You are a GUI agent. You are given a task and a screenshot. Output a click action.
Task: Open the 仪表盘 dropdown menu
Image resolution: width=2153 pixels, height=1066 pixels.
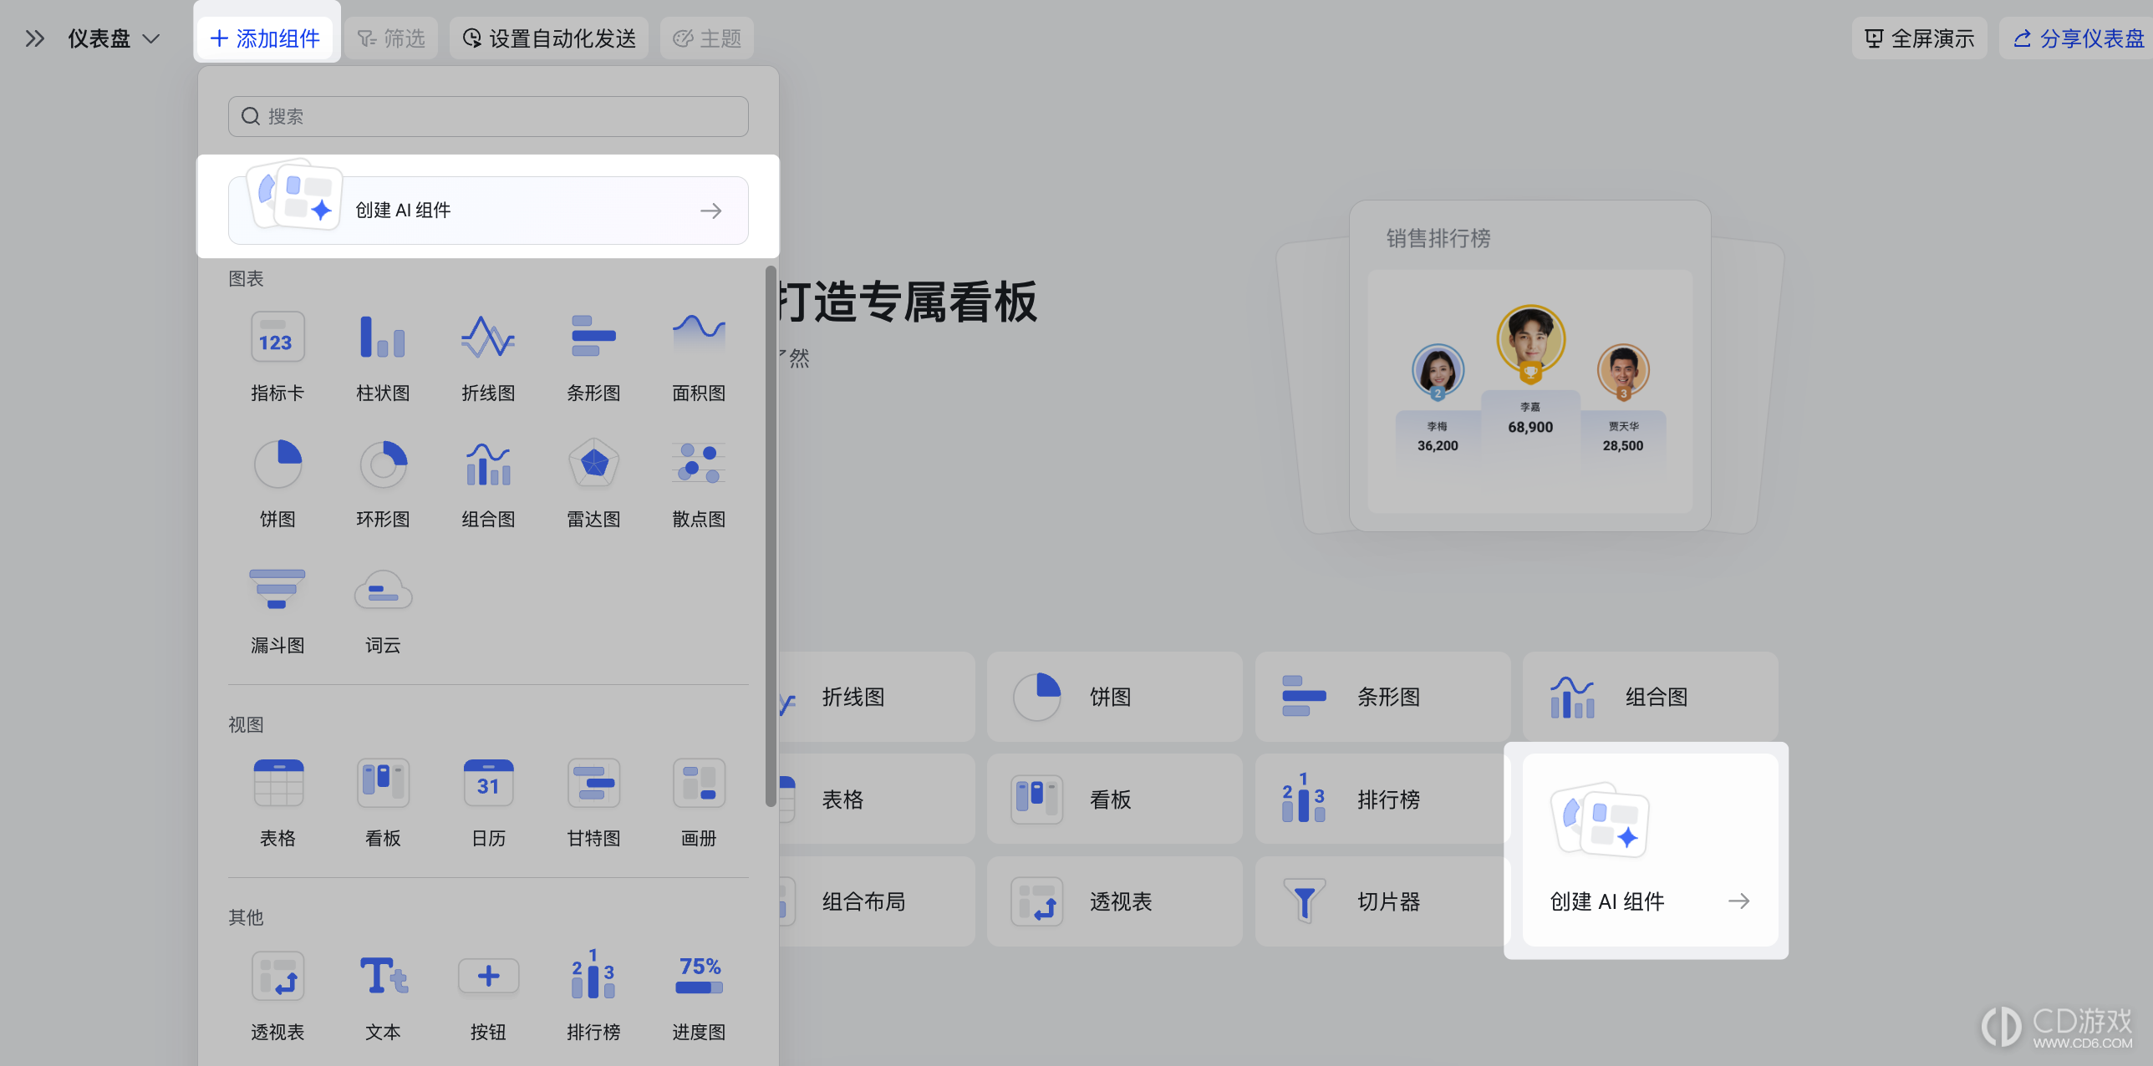click(114, 38)
